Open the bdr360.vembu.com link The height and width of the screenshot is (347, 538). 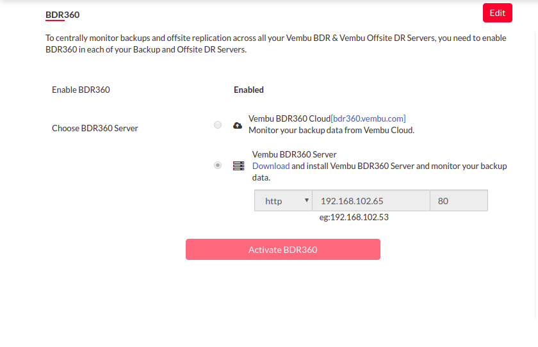pyautogui.click(x=368, y=118)
